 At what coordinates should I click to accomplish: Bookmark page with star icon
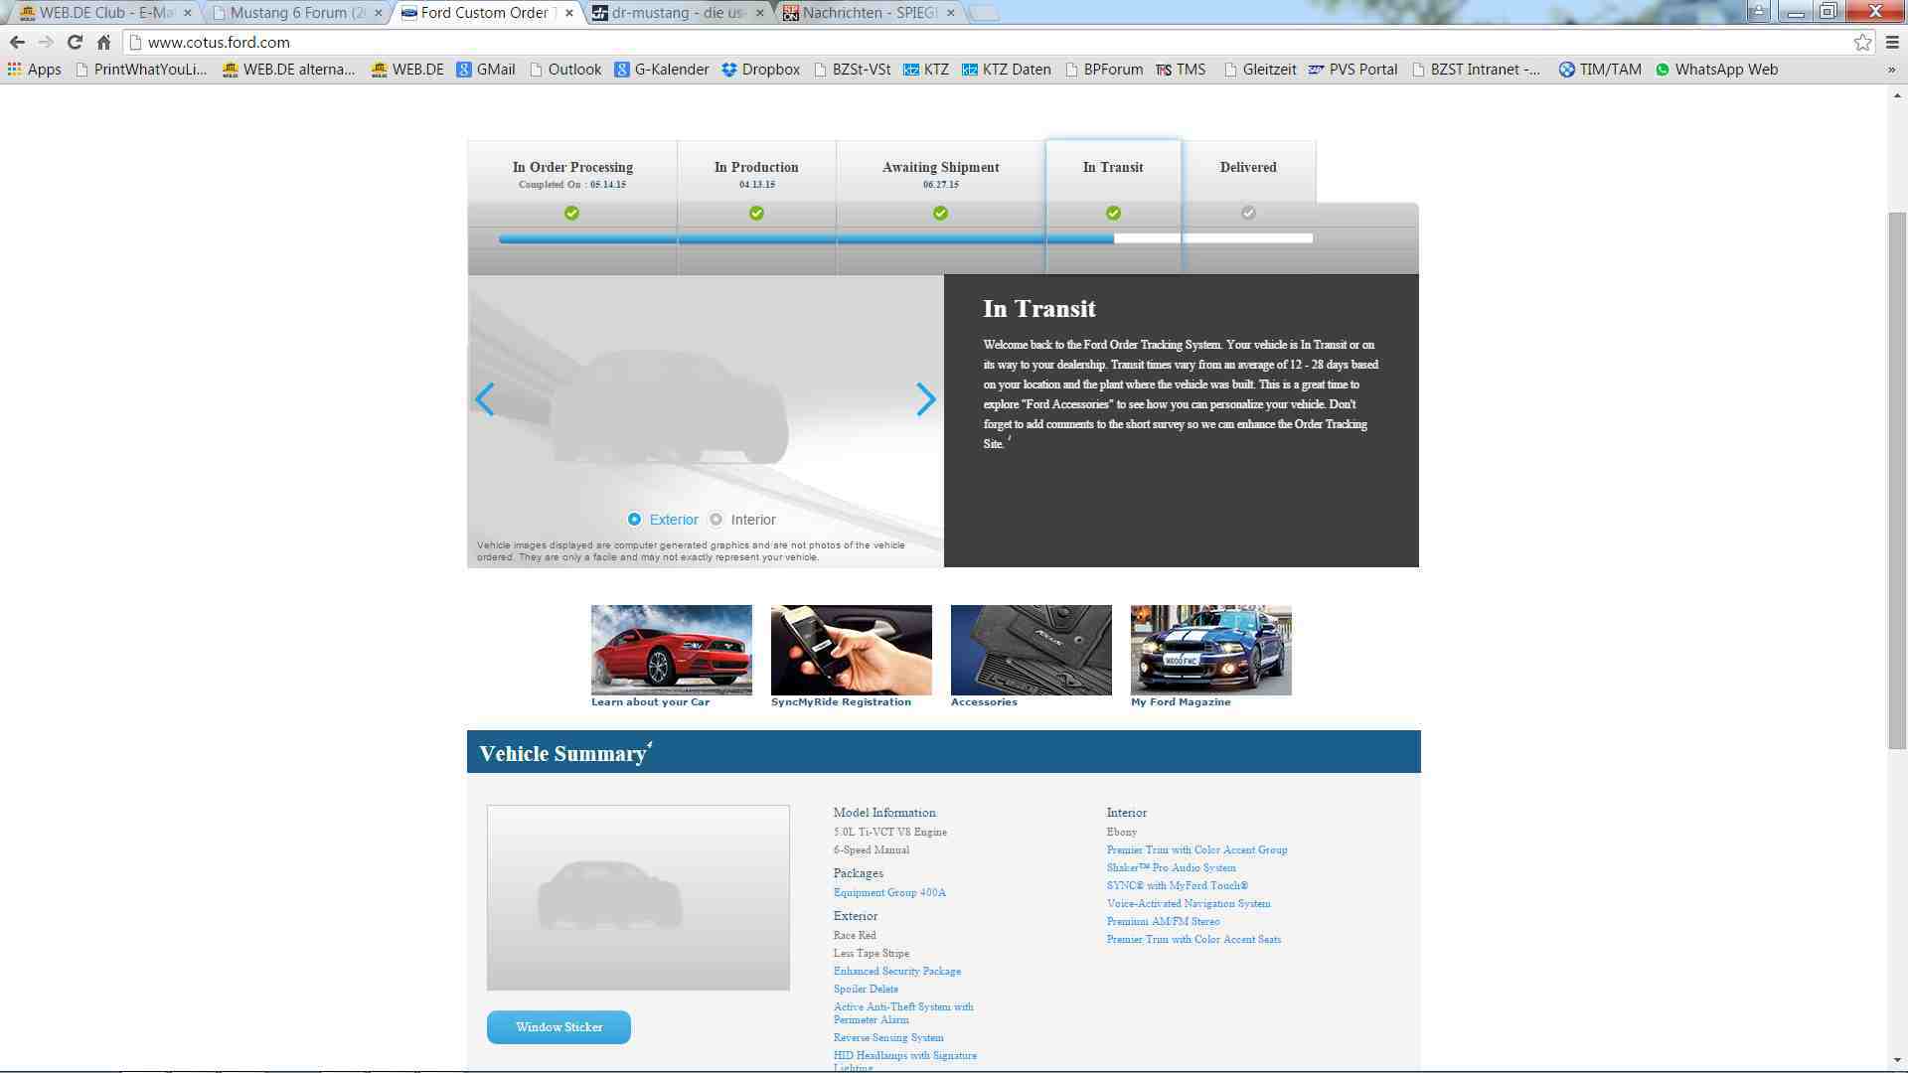(x=1862, y=42)
